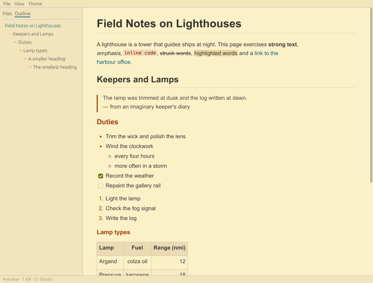Image resolution: width=373 pixels, height=283 pixels.
Task: Click the strong text bold words
Action: [x=283, y=45]
